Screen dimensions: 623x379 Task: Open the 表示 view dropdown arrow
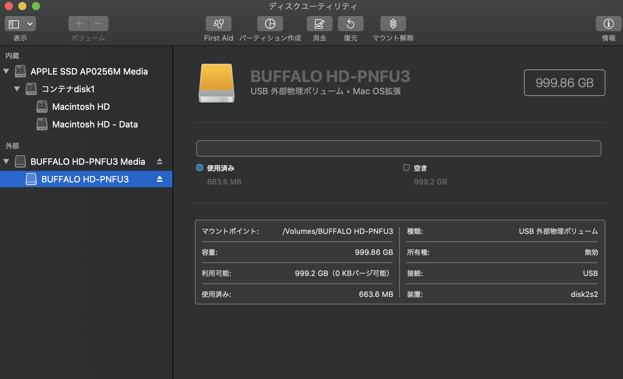(30, 24)
